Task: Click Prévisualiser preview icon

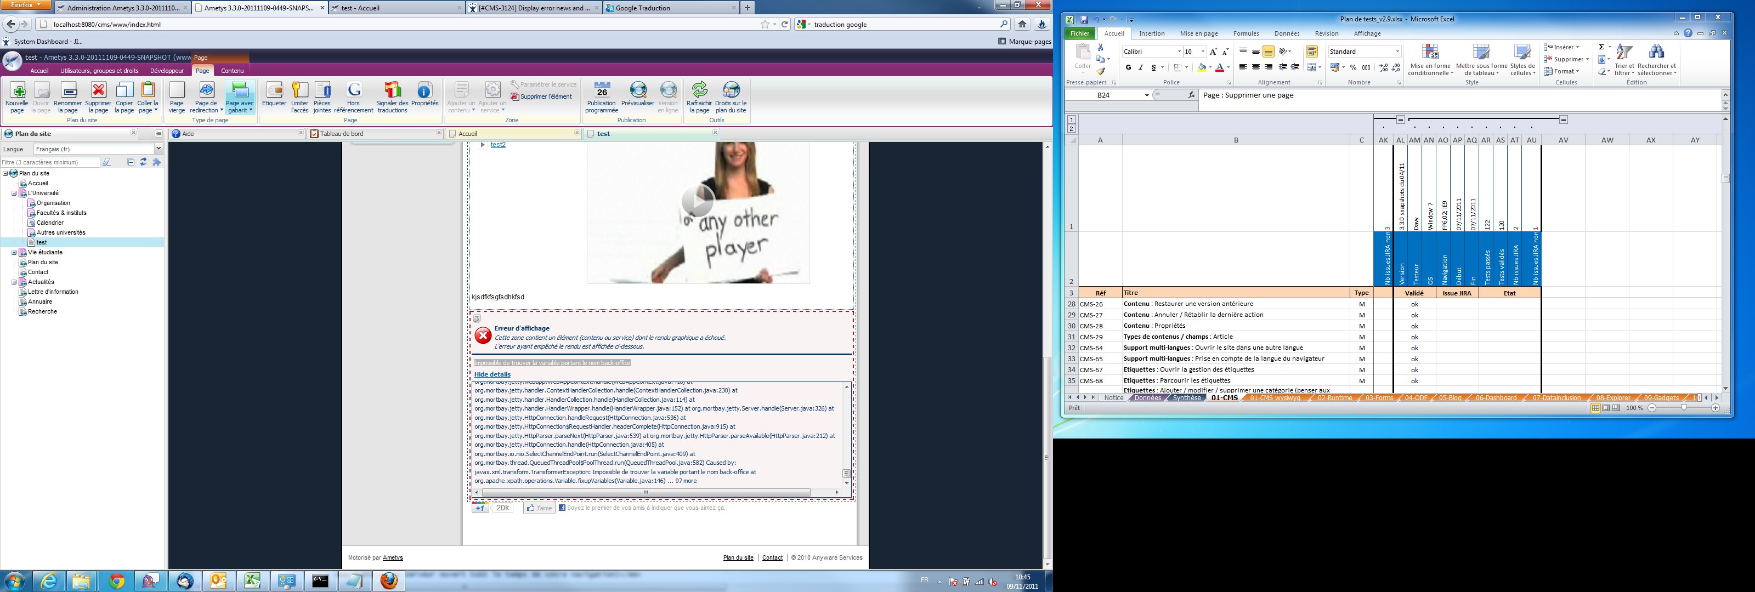Action: (638, 90)
